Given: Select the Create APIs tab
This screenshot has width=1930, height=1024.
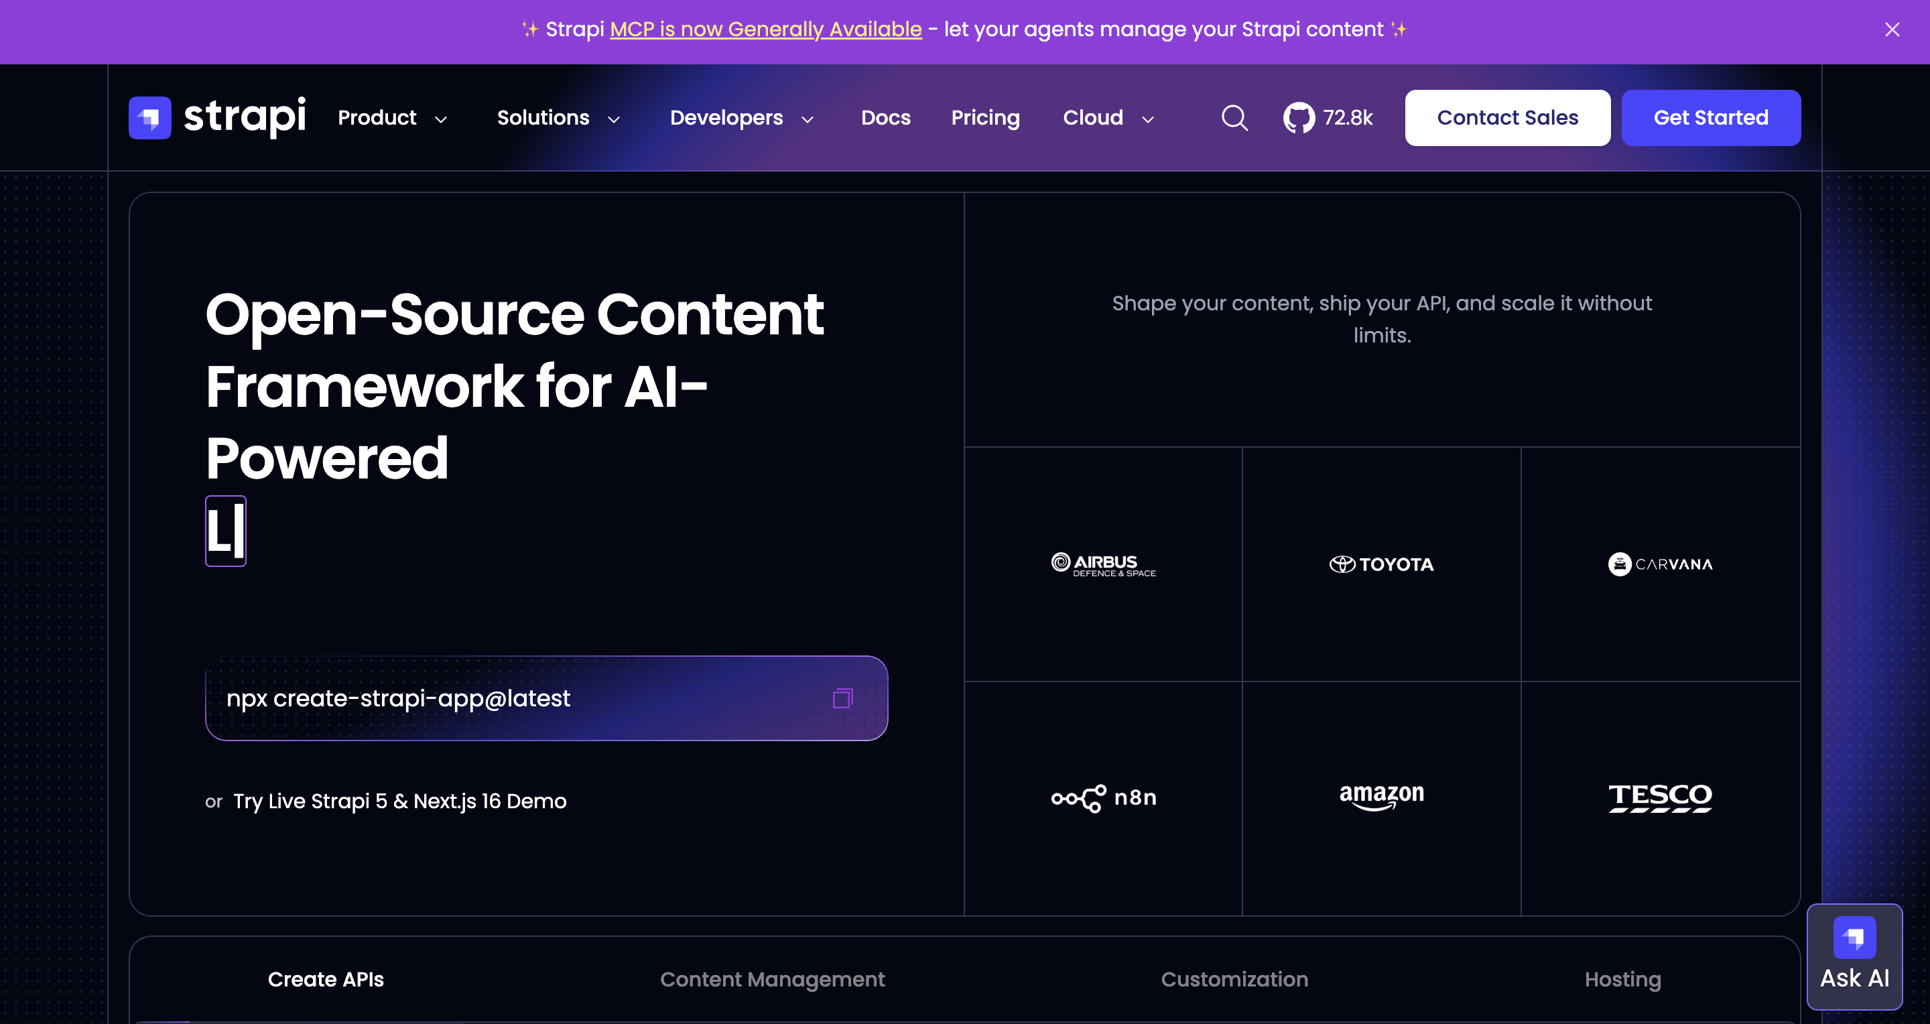Looking at the screenshot, I should tap(326, 979).
